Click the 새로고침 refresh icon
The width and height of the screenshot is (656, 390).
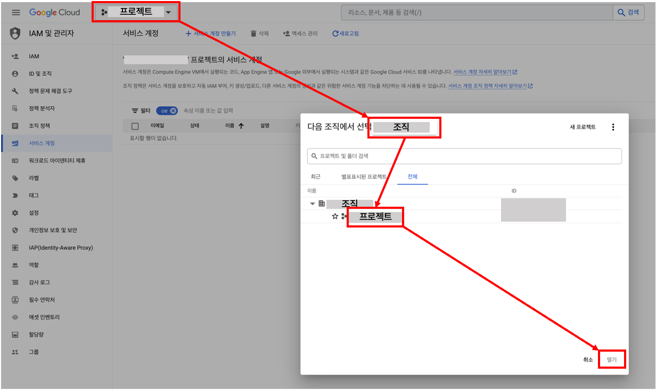[335, 34]
